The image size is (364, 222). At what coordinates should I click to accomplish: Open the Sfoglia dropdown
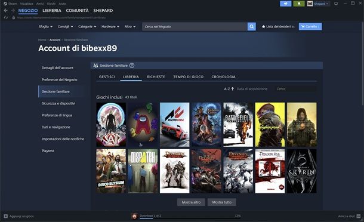pos(45,26)
